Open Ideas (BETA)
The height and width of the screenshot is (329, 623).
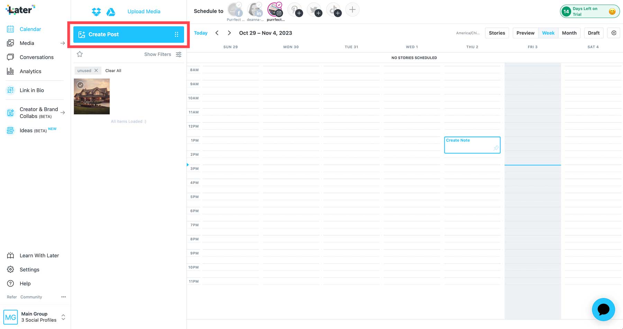(x=33, y=130)
